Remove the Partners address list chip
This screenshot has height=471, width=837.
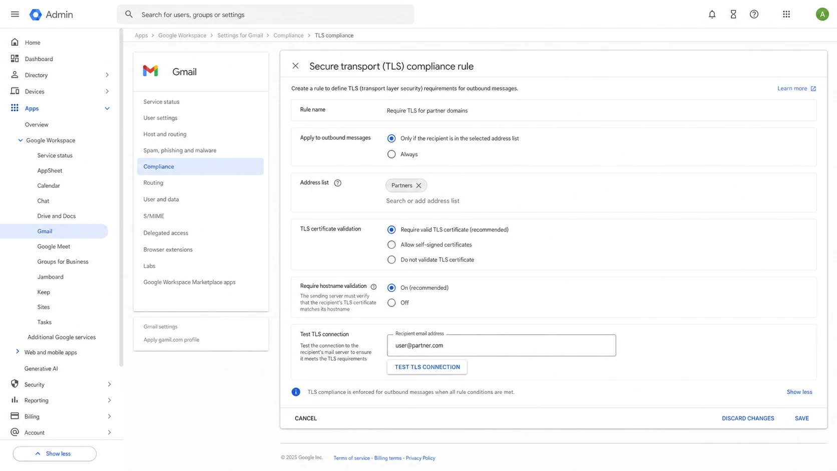[x=418, y=186]
